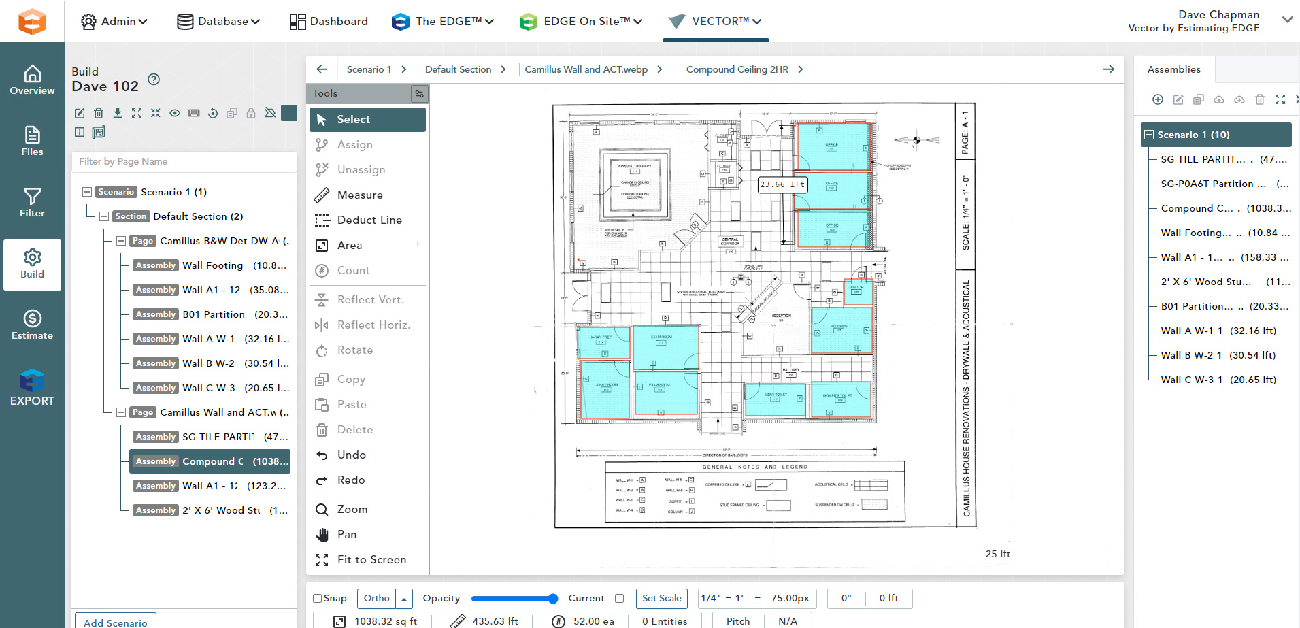Screen dimensions: 1300x628
Task: Click the back arrow in breadcrumb bar
Action: 322,69
